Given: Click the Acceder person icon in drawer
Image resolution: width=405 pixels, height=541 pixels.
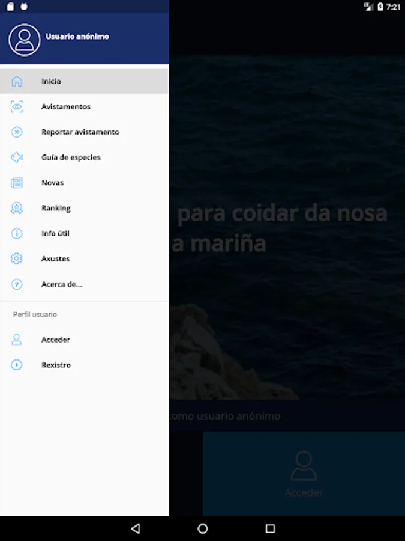Looking at the screenshot, I should pos(17,340).
